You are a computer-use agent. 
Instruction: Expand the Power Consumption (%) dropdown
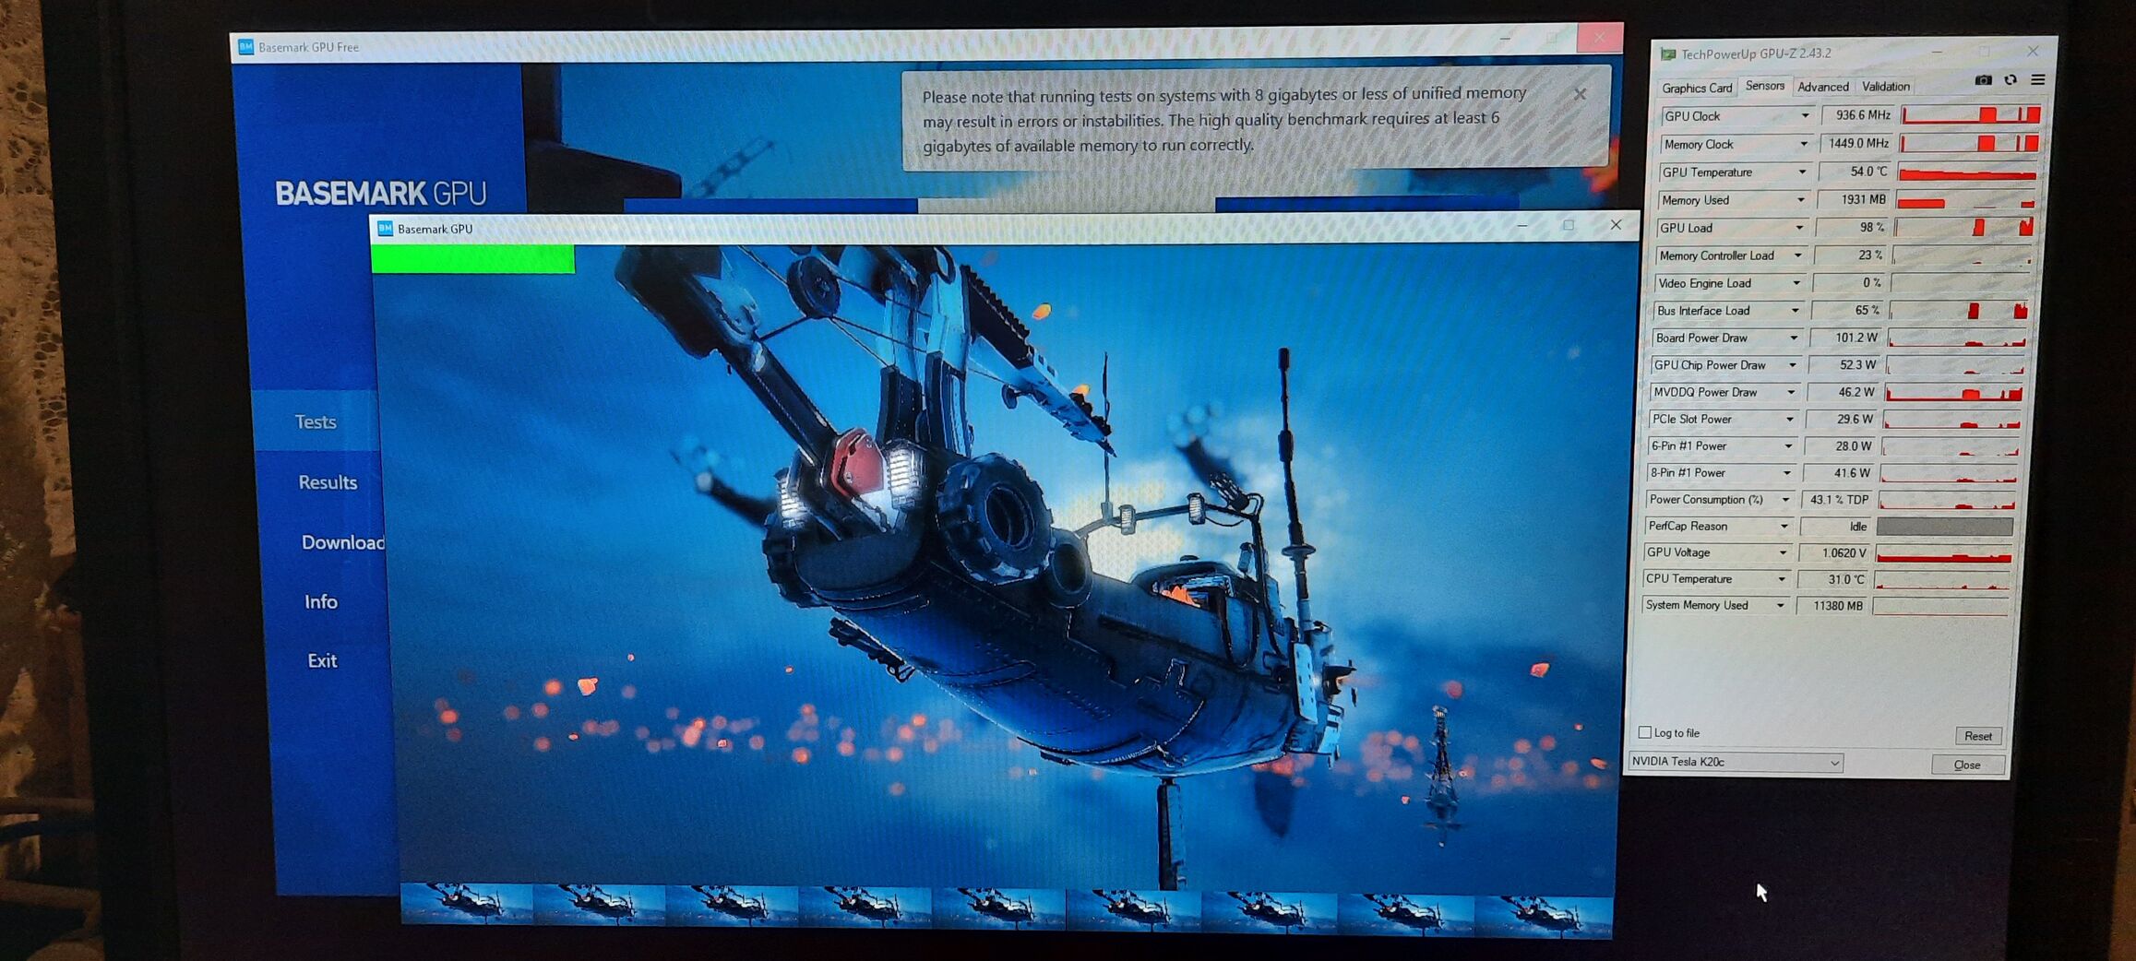1785,500
